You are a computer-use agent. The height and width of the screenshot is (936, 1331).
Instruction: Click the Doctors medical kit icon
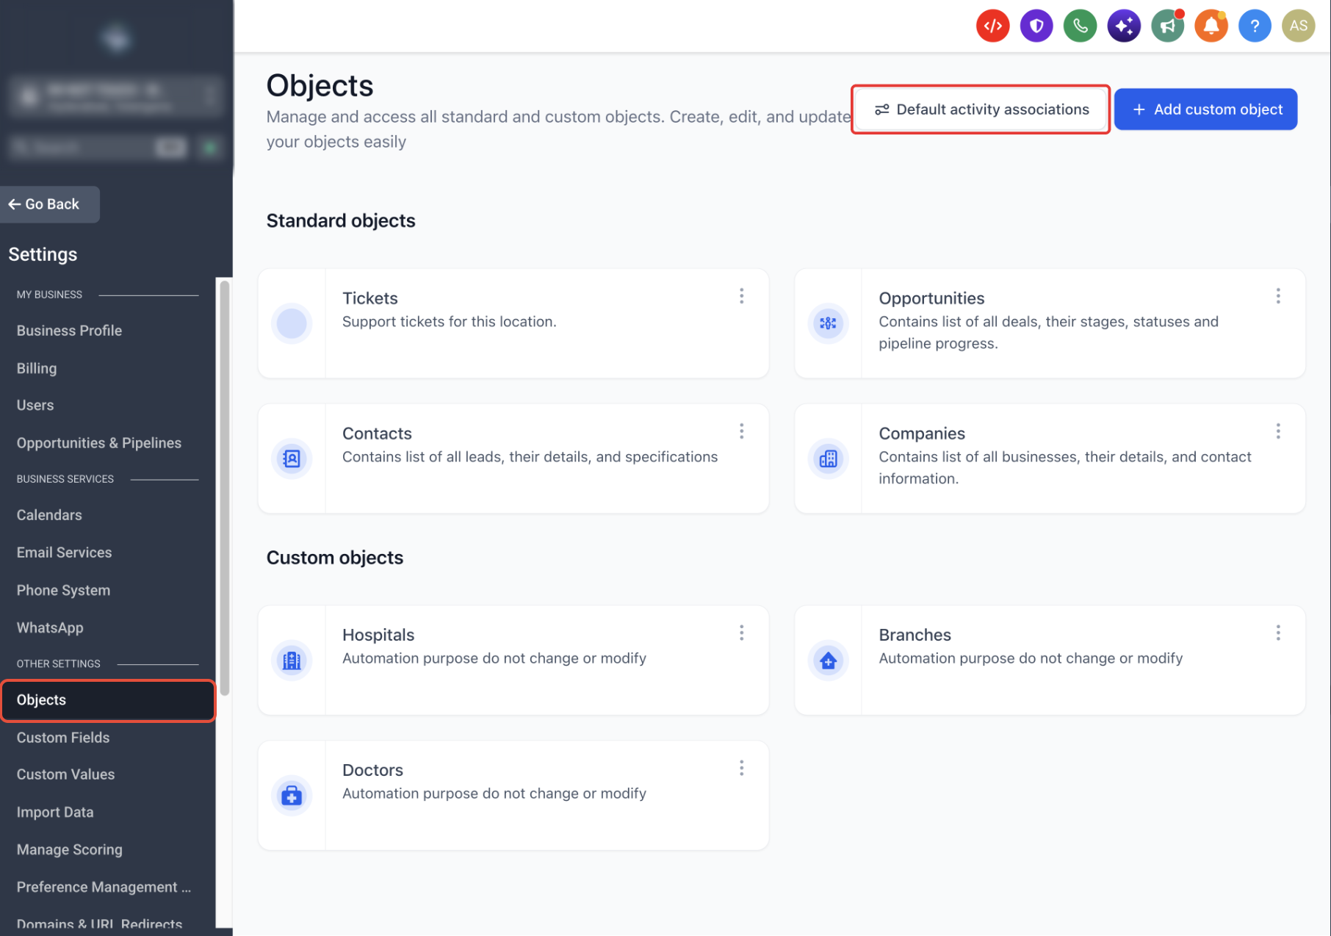(x=292, y=796)
